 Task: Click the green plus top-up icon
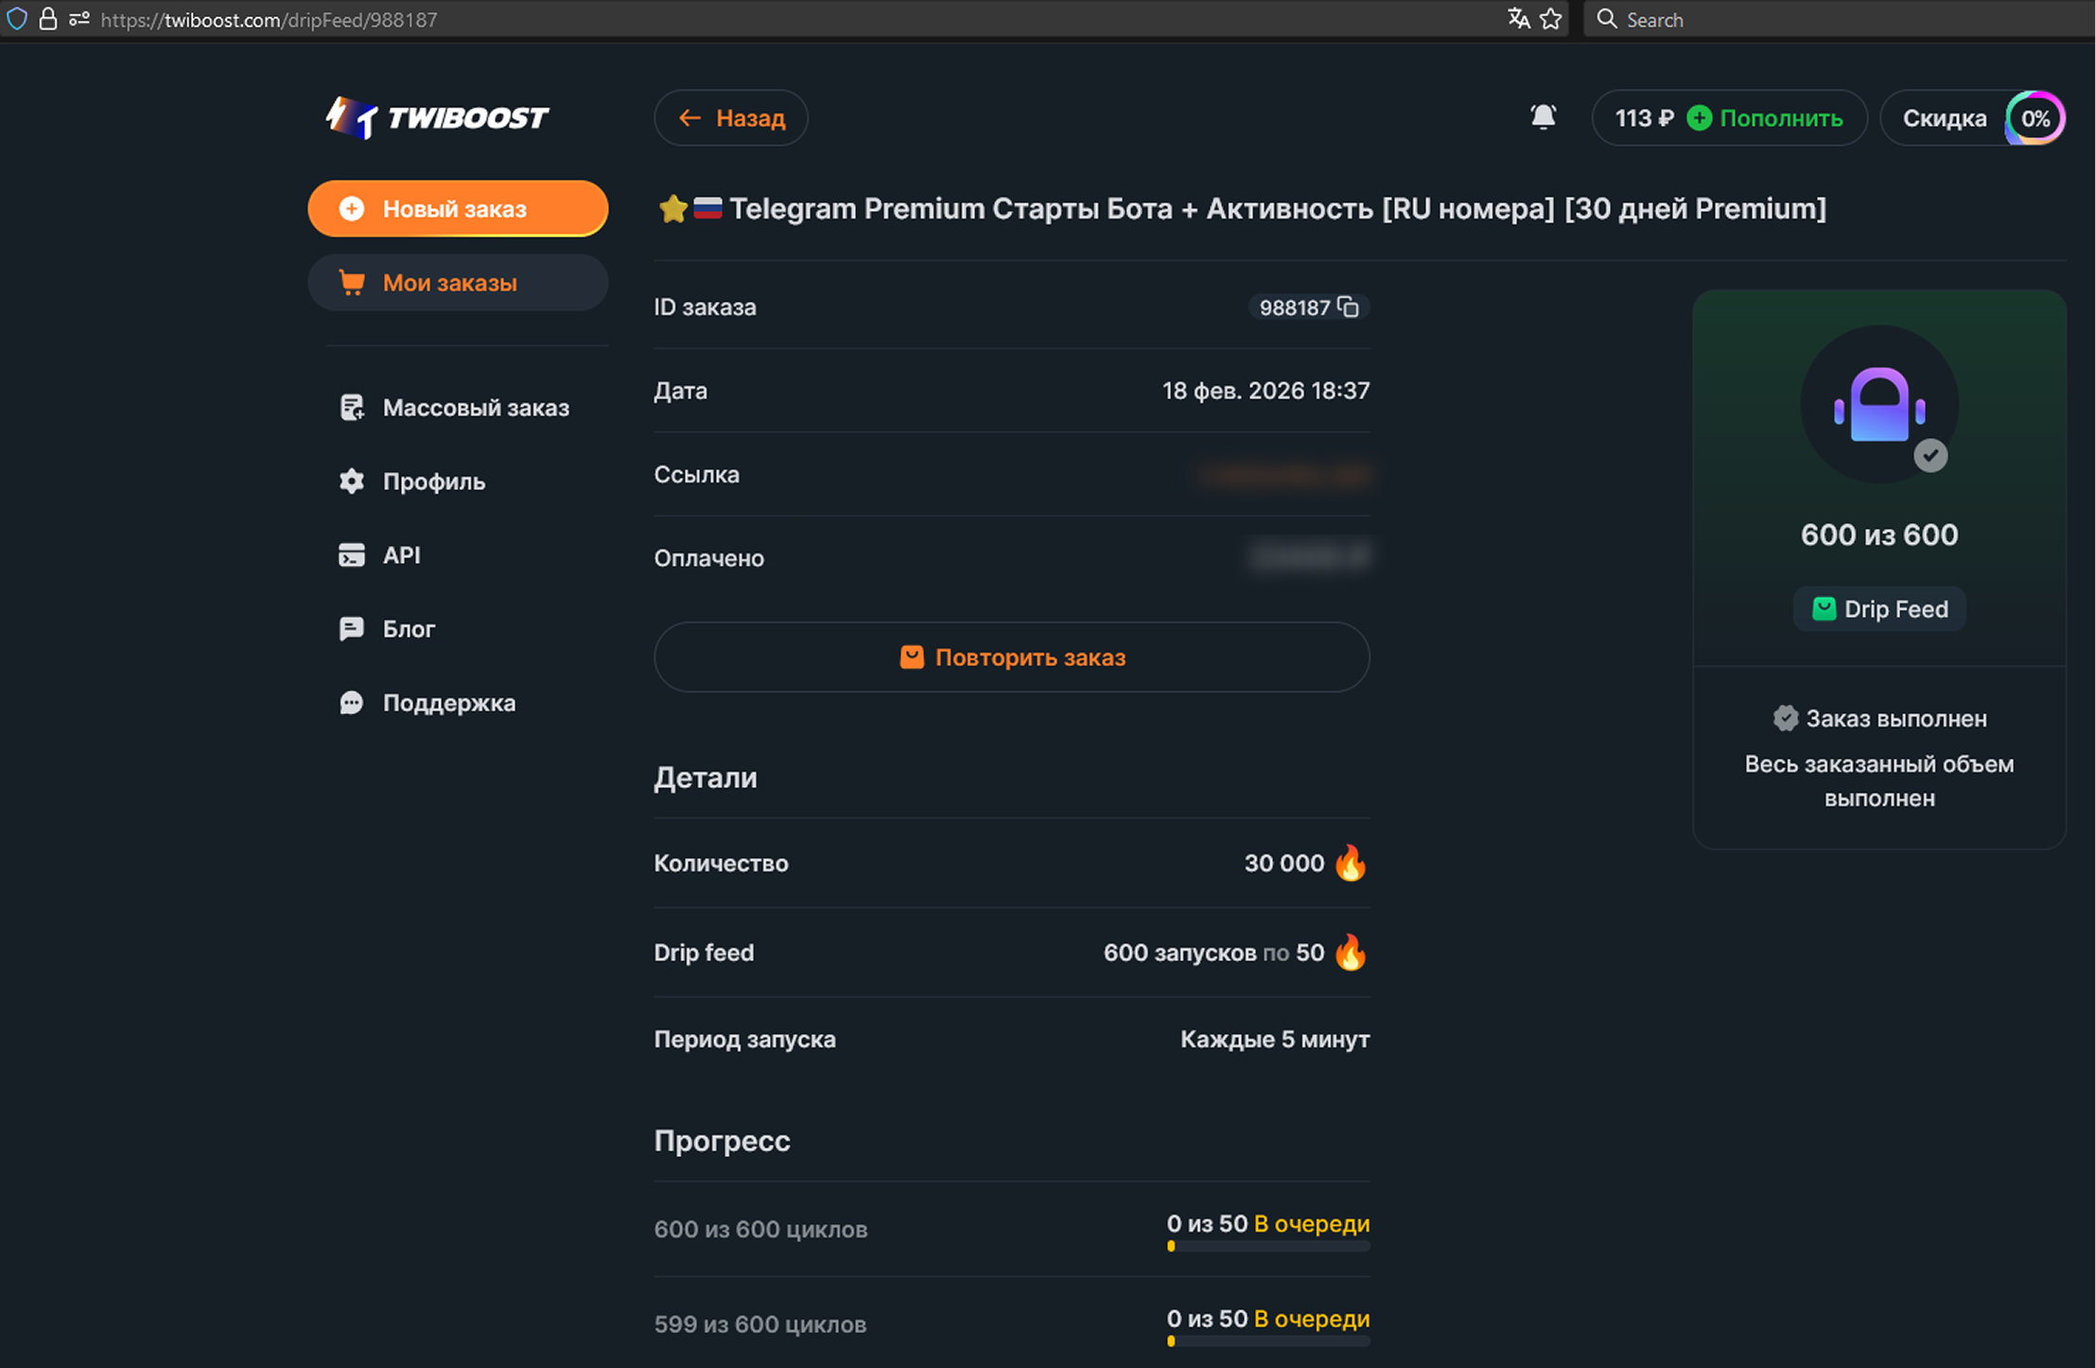pos(1700,118)
